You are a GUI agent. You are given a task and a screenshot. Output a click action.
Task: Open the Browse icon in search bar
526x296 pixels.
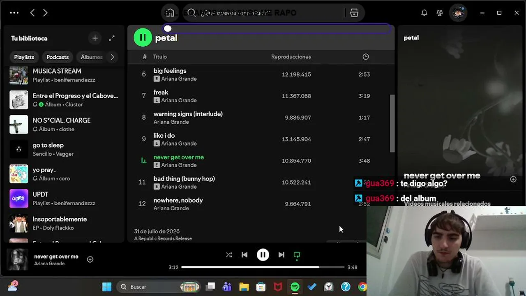pyautogui.click(x=354, y=13)
